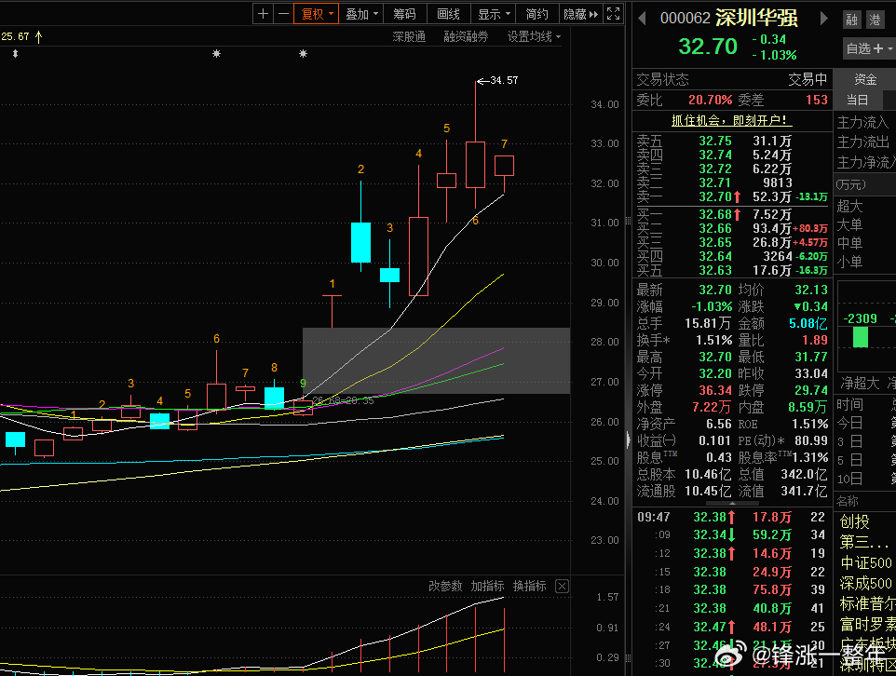Click the stock name 深圳华强
Viewport: 896px width, 676px height.
point(756,19)
